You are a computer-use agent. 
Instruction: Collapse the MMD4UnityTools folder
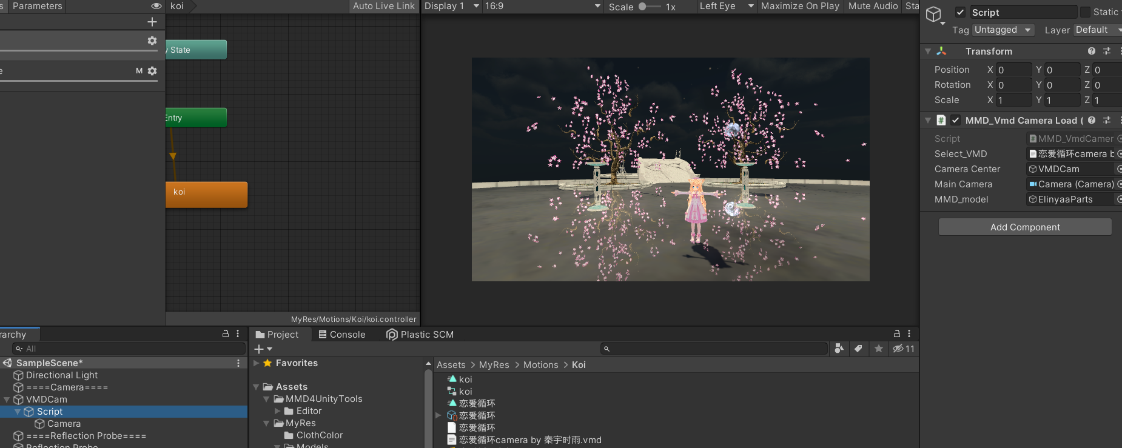click(x=266, y=399)
